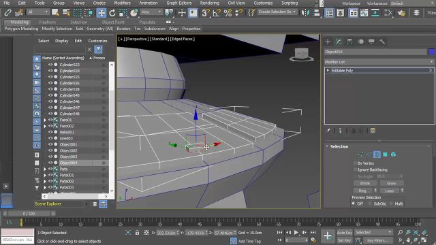
Task: Activate the Rotate tool in toolbar
Action: pos(112,13)
